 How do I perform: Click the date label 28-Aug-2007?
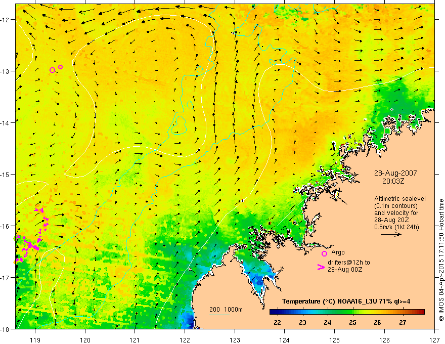coord(395,173)
